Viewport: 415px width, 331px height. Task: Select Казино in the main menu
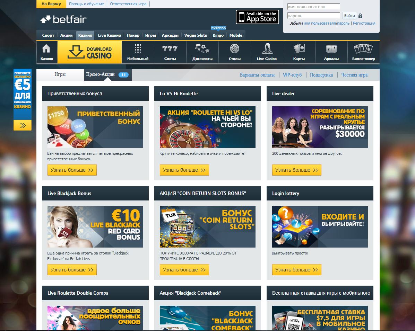click(85, 35)
